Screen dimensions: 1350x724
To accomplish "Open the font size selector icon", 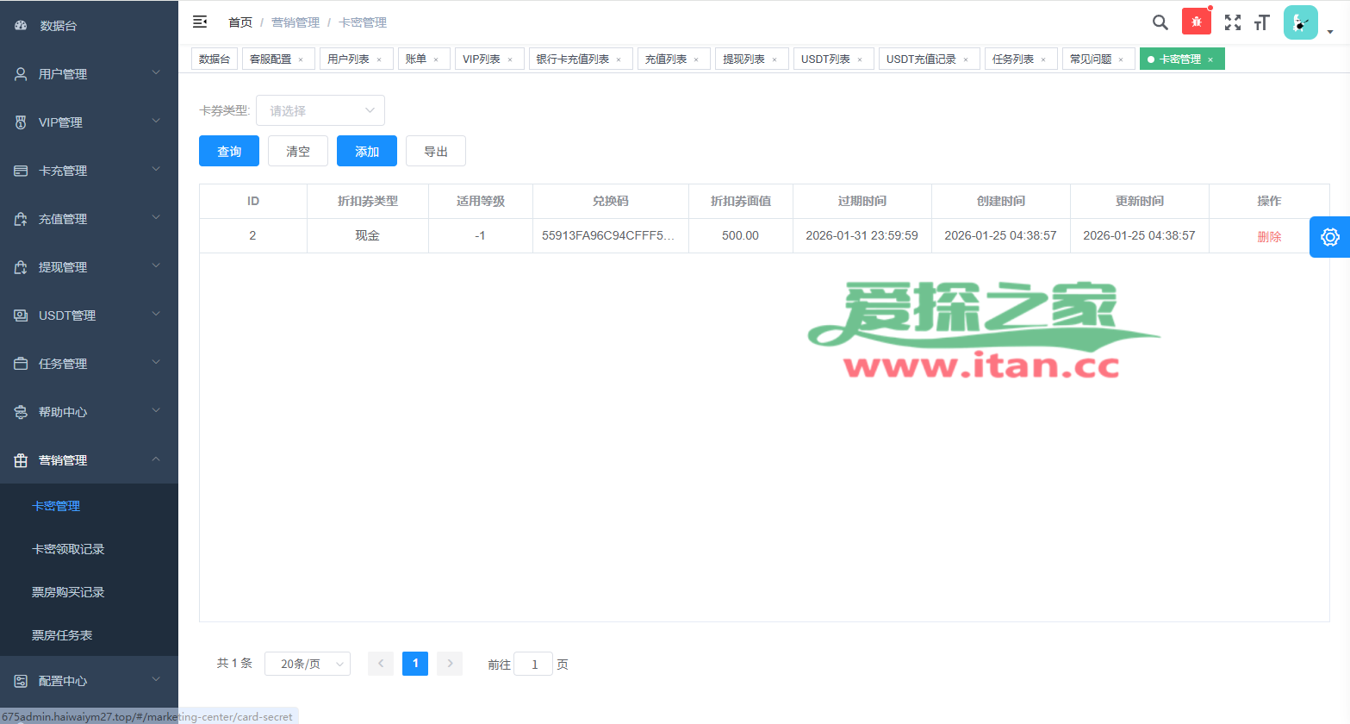I will click(x=1261, y=22).
